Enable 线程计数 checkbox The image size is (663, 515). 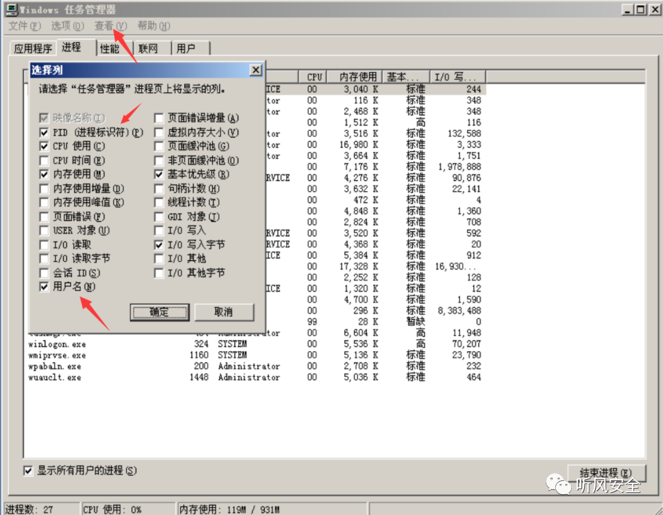[159, 202]
